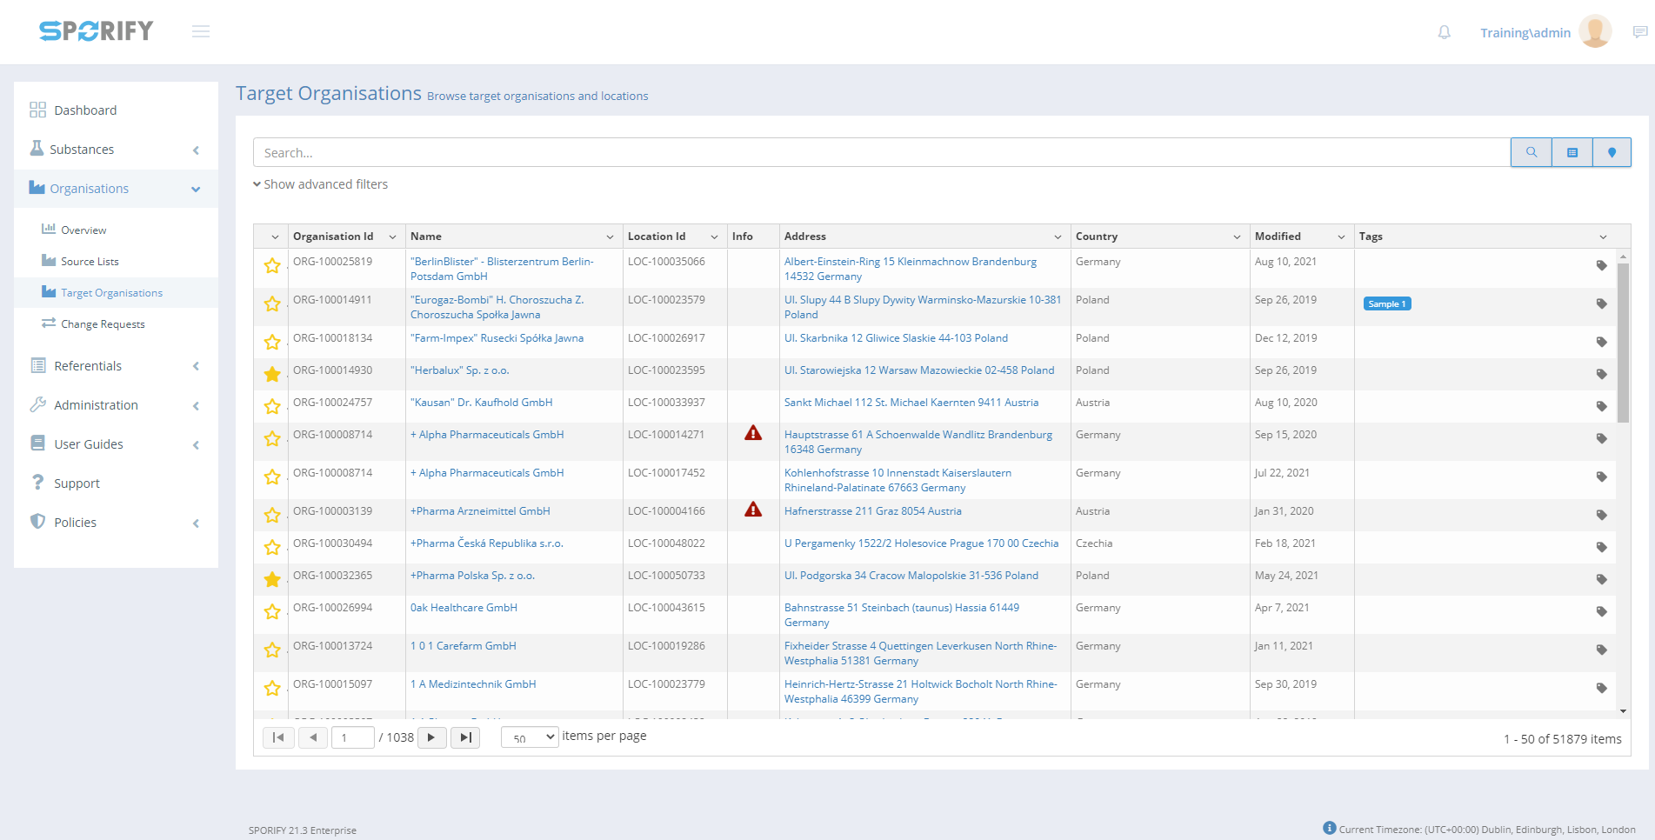
Task: Open the 0ak Healthcare GmbH link
Action: [x=464, y=608]
